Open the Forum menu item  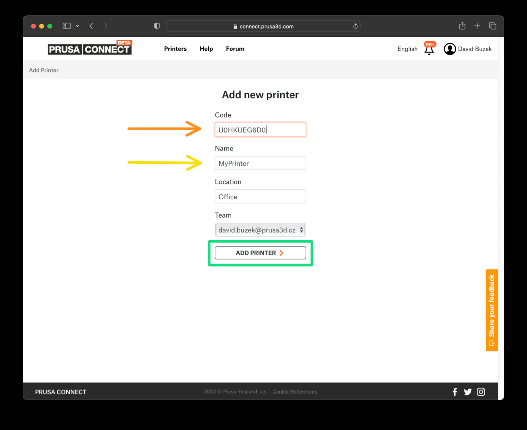coord(235,49)
